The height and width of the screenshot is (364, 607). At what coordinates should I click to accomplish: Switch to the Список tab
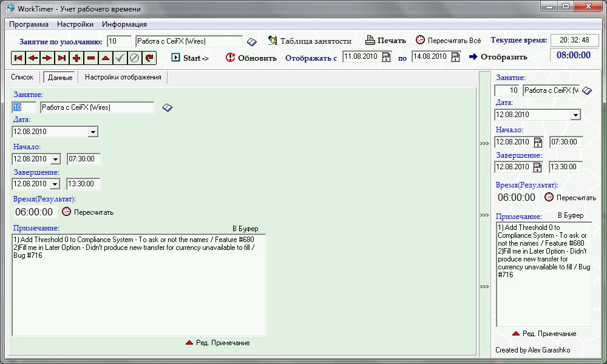click(22, 77)
